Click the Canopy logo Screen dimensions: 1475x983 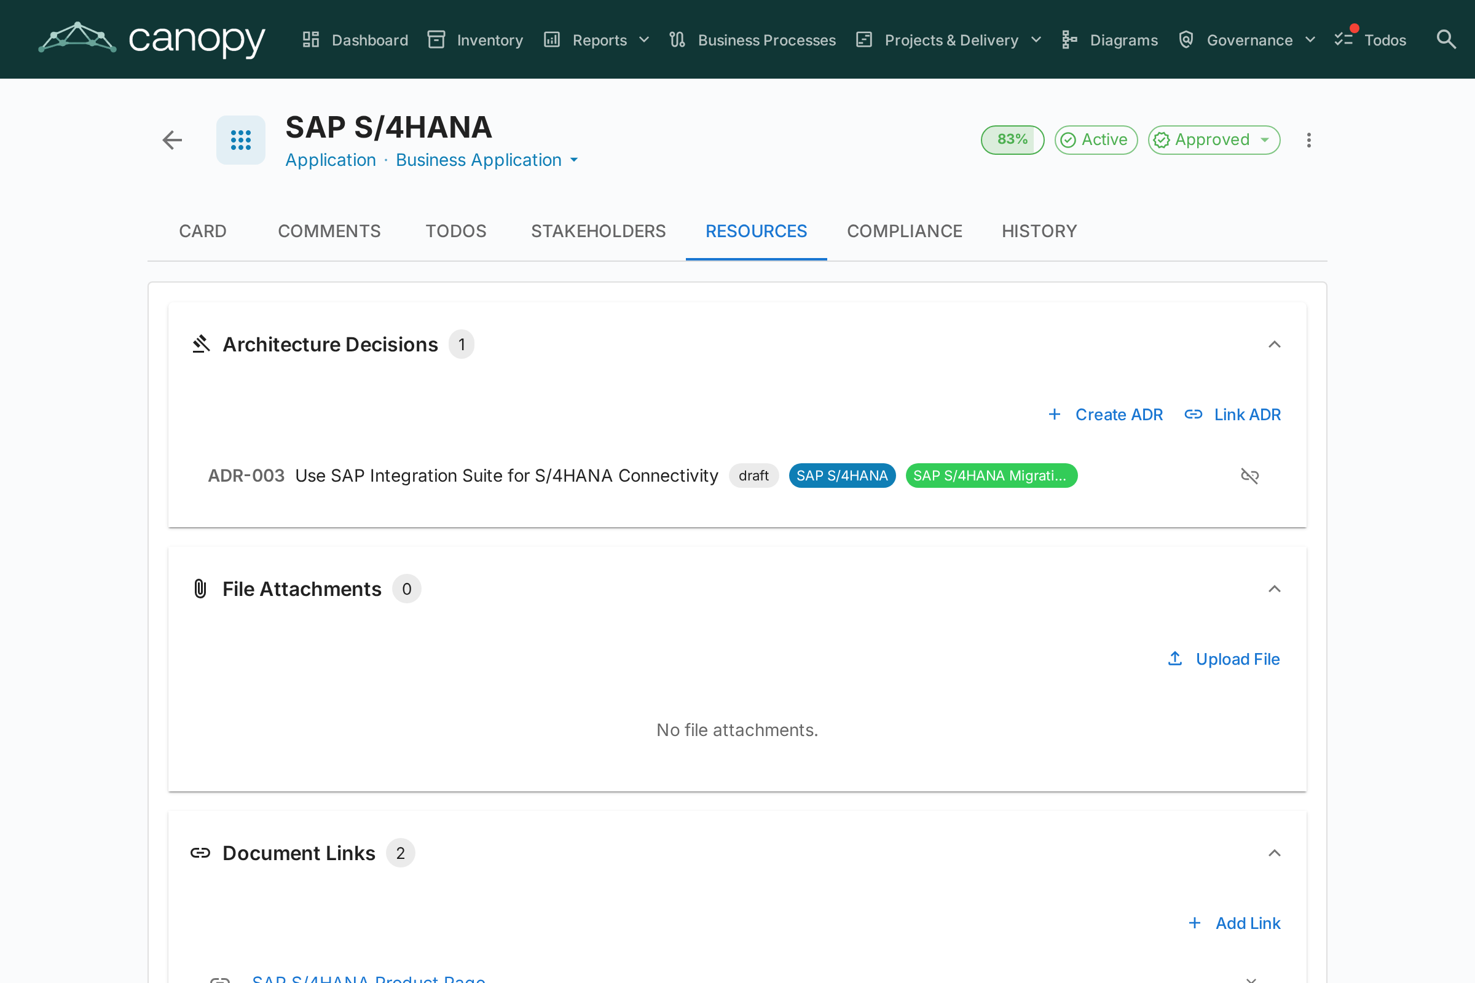(152, 39)
